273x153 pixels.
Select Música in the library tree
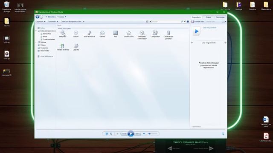(x=42, y=42)
